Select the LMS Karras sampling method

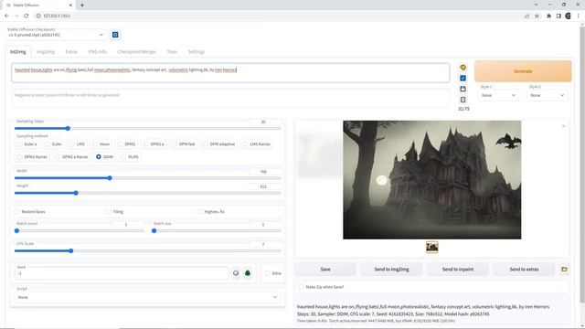tap(257, 144)
